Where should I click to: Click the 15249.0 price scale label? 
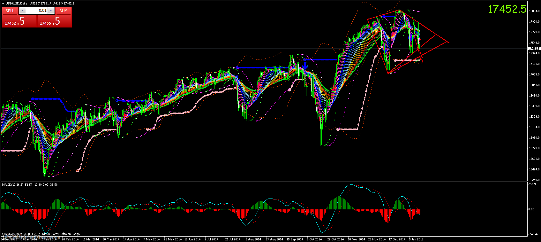tap(534, 180)
